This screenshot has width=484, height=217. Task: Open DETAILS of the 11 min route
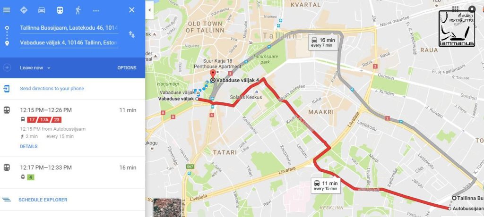pos(29,146)
